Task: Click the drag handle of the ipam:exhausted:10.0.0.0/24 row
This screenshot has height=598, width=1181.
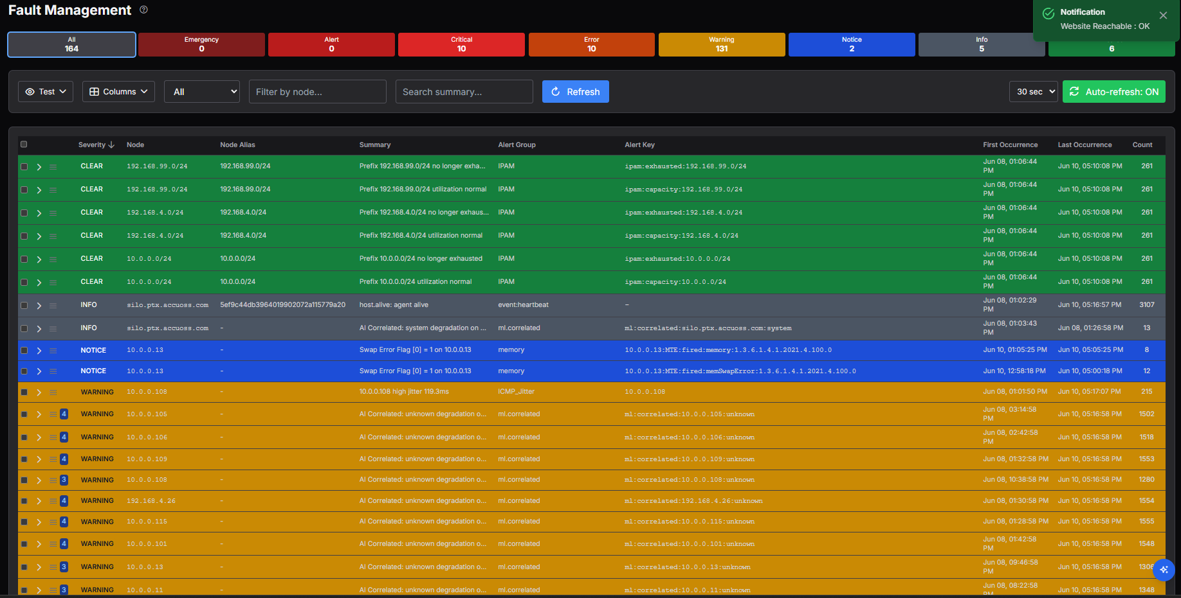Action: tap(53, 259)
